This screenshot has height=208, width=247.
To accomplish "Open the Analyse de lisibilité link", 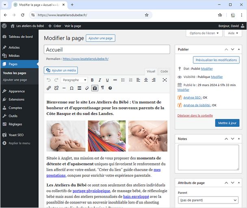I will pos(197,105).
